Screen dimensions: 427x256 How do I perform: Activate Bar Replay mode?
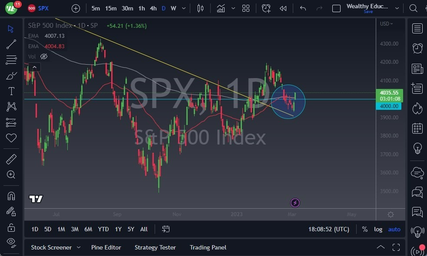(283, 8)
